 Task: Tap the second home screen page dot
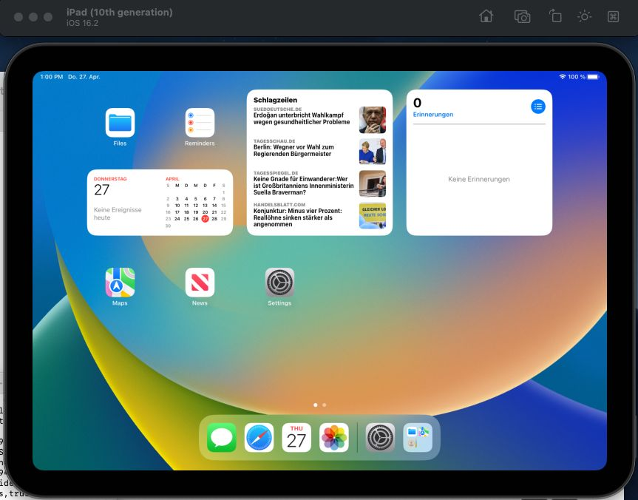325,405
